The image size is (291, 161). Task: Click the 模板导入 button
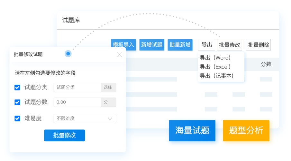coord(123,45)
